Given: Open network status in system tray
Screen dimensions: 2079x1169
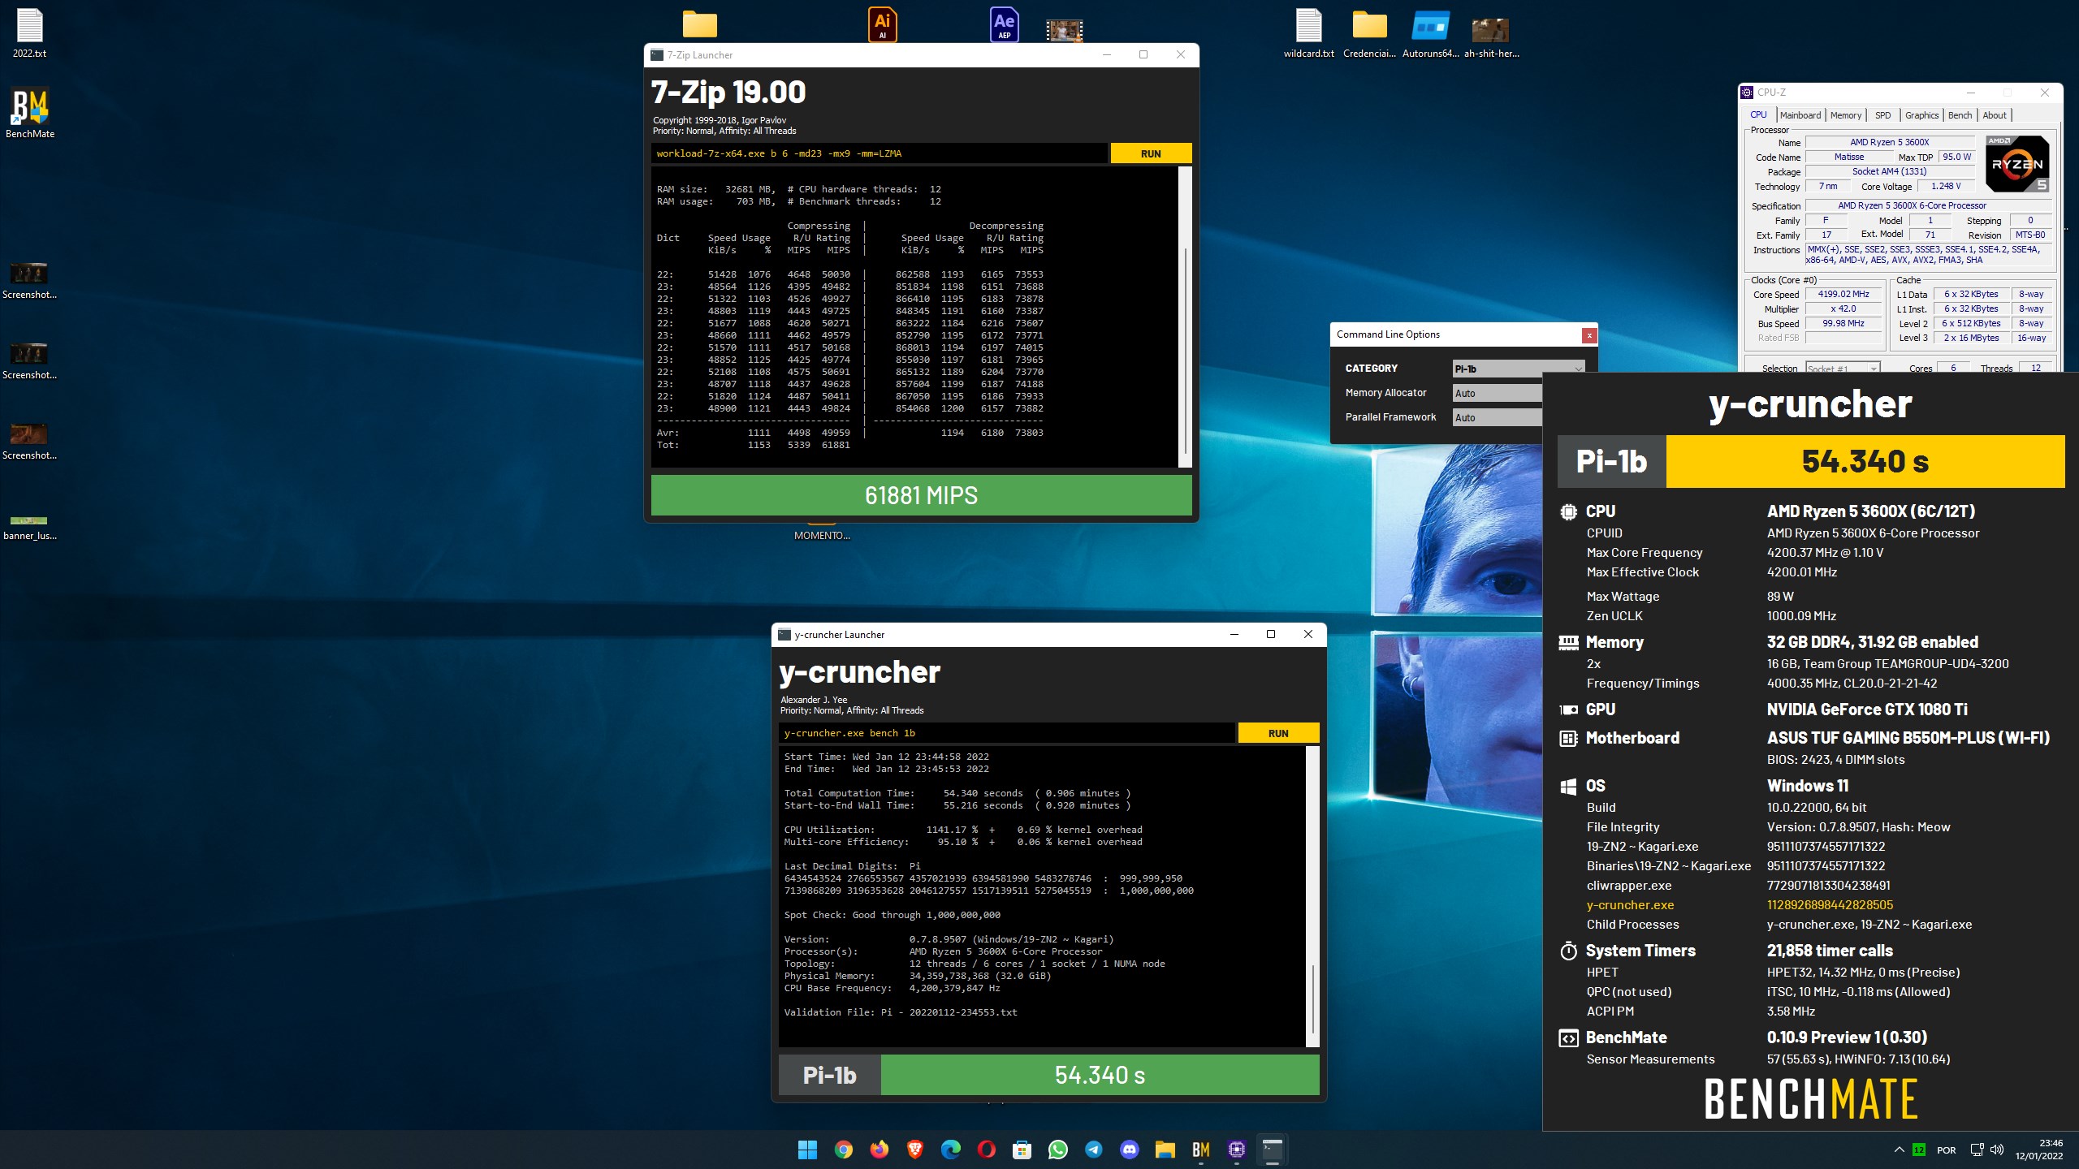Looking at the screenshot, I should tap(1977, 1150).
